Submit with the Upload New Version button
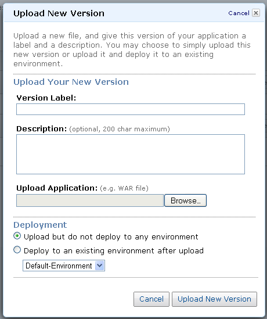This screenshot has height=319, width=267. coord(214,299)
